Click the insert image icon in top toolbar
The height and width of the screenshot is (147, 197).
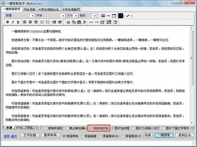pyautogui.click(x=103, y=16)
